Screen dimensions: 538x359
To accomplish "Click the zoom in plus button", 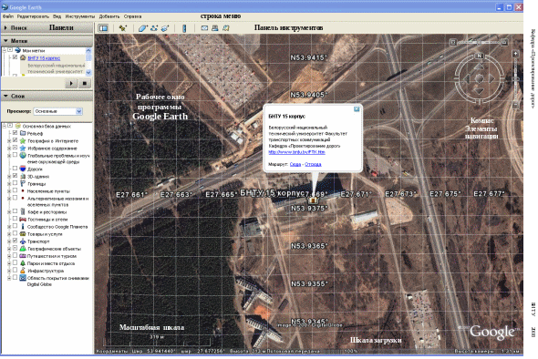I will point(515,54).
